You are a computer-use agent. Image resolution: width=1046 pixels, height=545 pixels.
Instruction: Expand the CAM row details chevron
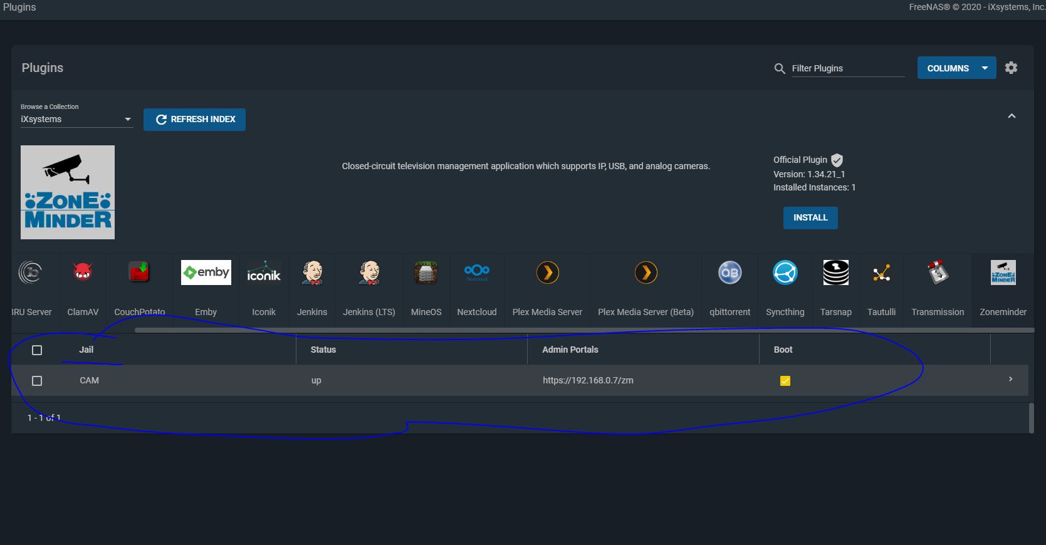click(1010, 379)
